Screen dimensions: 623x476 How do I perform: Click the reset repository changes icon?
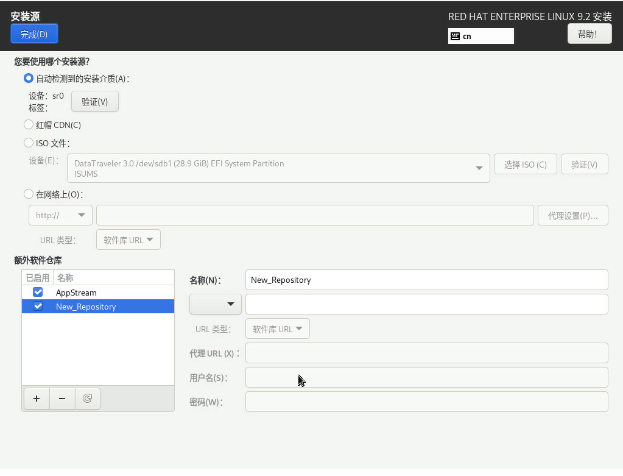[87, 399]
